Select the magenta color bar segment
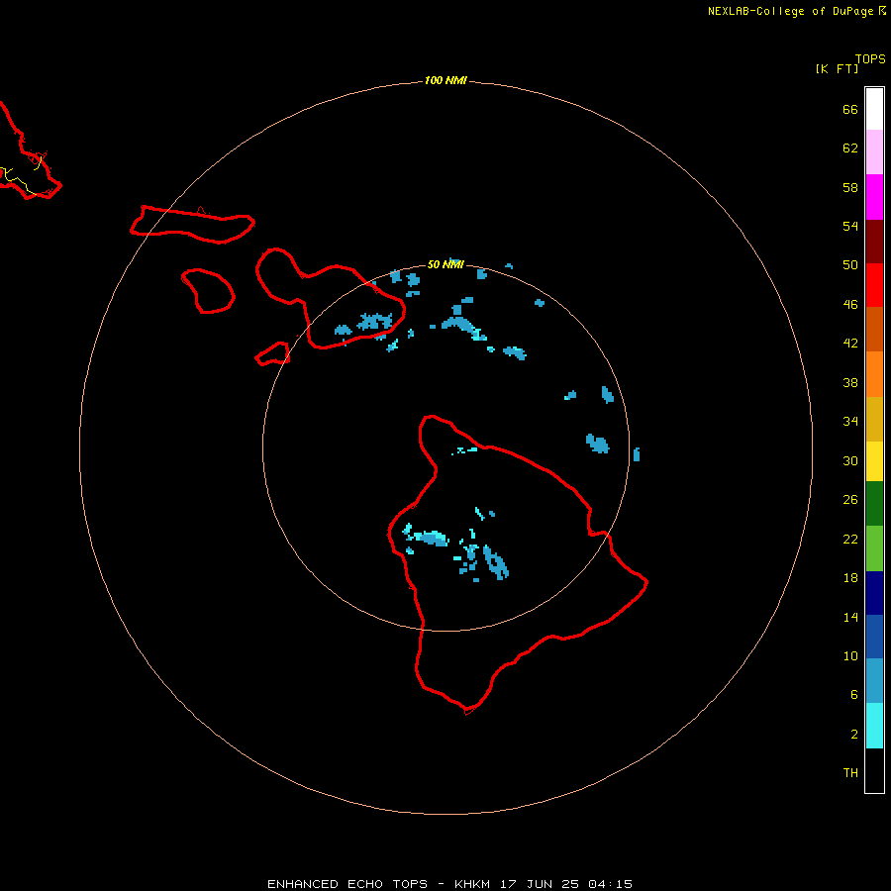 click(874, 197)
